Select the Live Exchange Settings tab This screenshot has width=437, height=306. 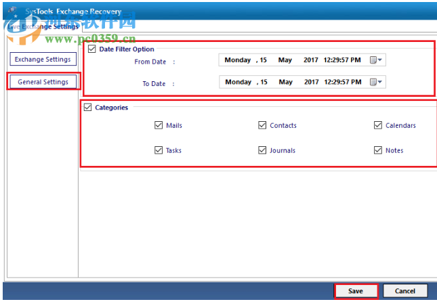[43, 26]
